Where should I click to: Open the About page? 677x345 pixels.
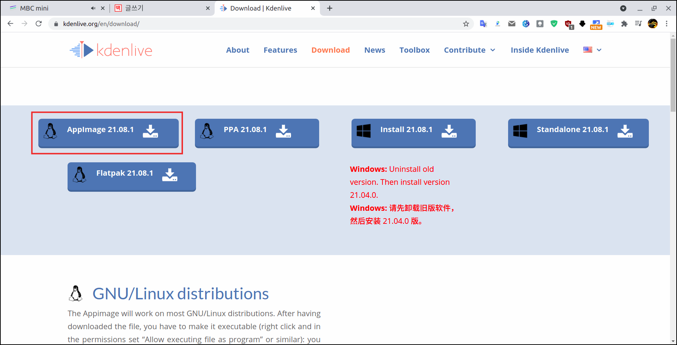coord(238,50)
